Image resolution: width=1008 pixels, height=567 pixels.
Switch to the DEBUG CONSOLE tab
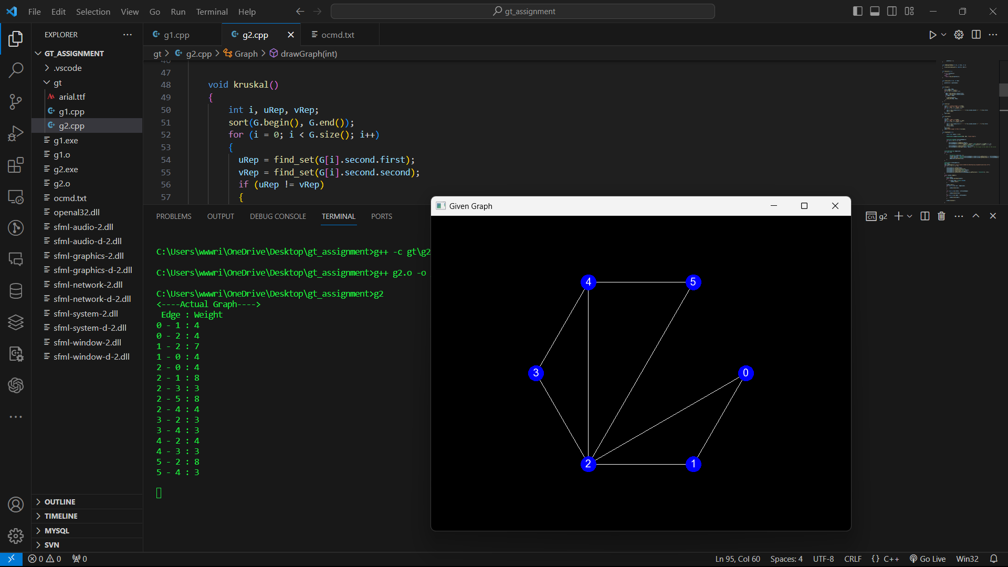278,216
